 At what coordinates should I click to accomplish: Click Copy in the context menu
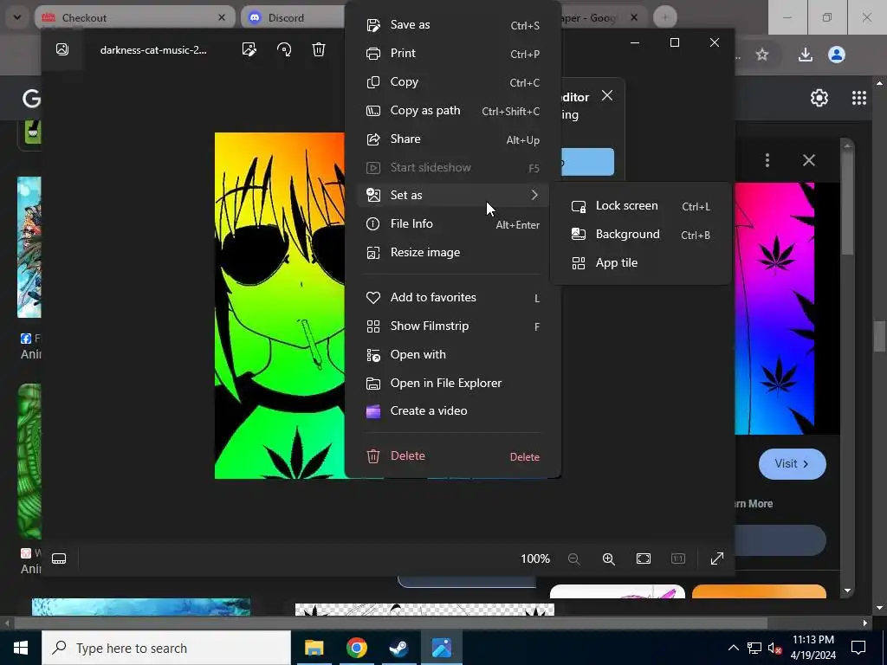click(x=452, y=82)
